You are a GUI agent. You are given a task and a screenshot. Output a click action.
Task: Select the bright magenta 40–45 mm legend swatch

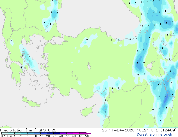(x=76, y=133)
